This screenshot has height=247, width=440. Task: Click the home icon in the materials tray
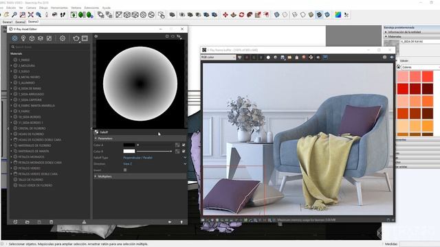click(x=399, y=67)
